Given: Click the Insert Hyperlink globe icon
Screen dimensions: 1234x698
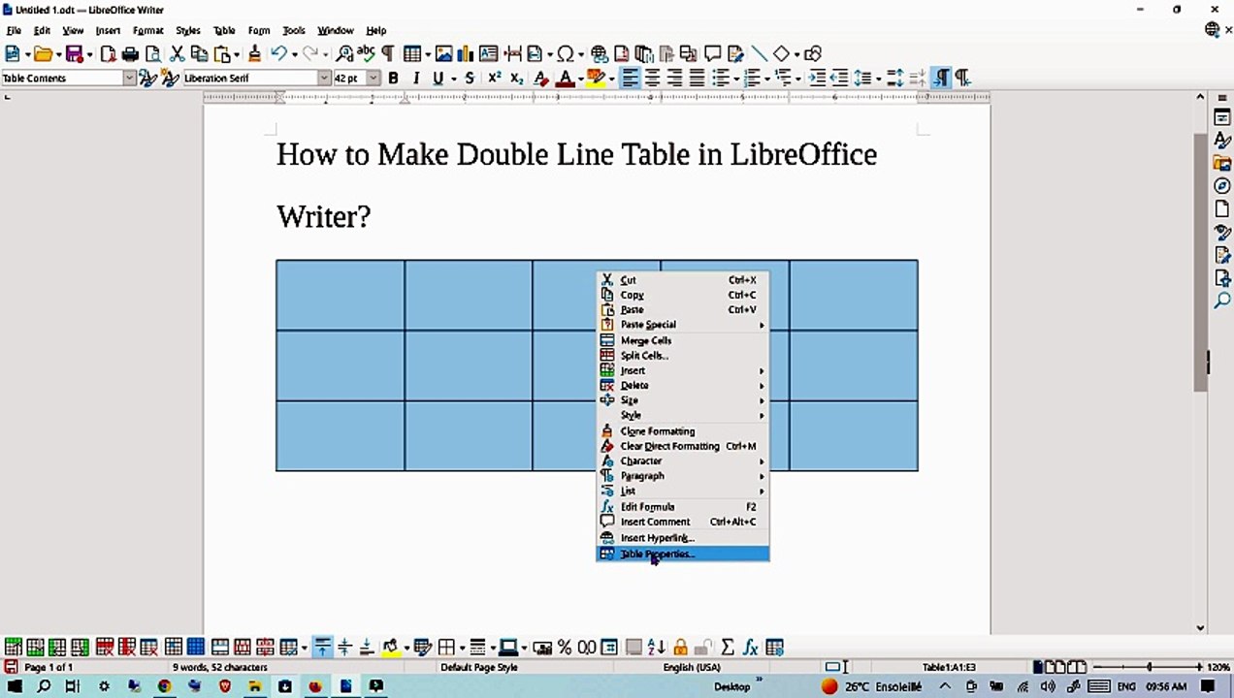Looking at the screenshot, I should coord(600,54).
